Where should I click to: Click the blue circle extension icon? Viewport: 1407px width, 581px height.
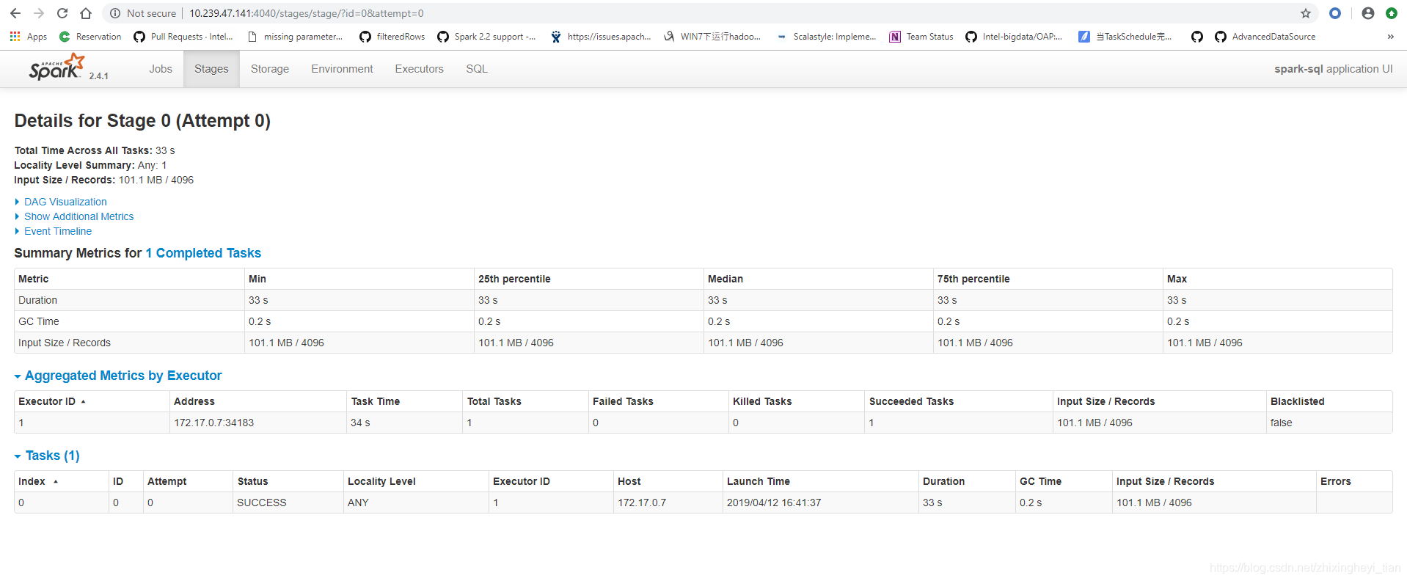coord(1335,13)
